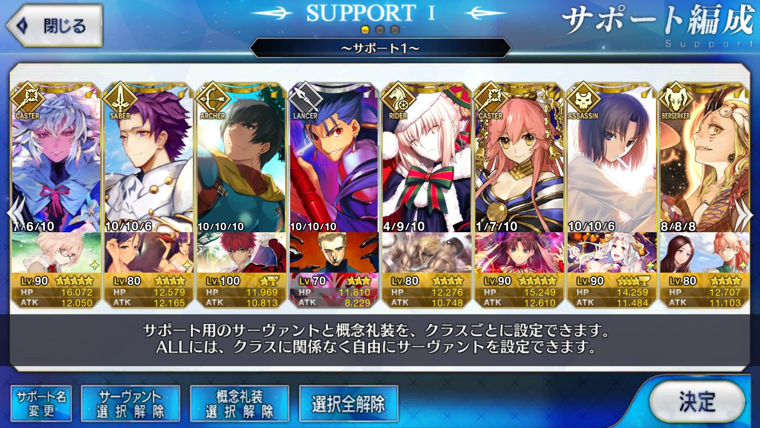
Task: Switch to the third support page dot
Action: coord(395,30)
